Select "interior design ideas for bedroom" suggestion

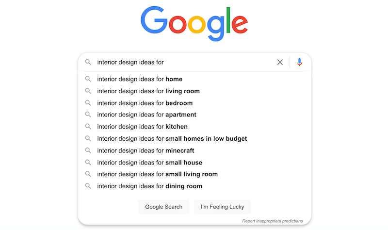pos(145,103)
